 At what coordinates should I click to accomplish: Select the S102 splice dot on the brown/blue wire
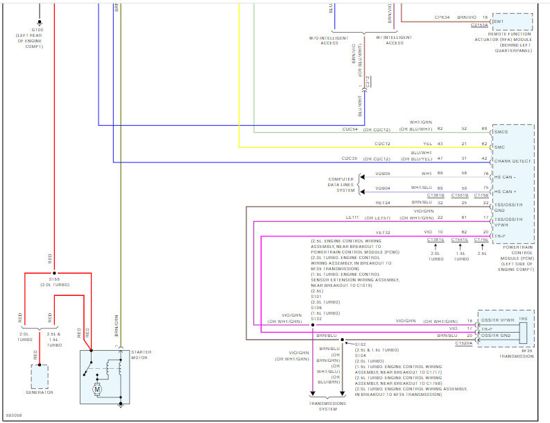(343, 340)
